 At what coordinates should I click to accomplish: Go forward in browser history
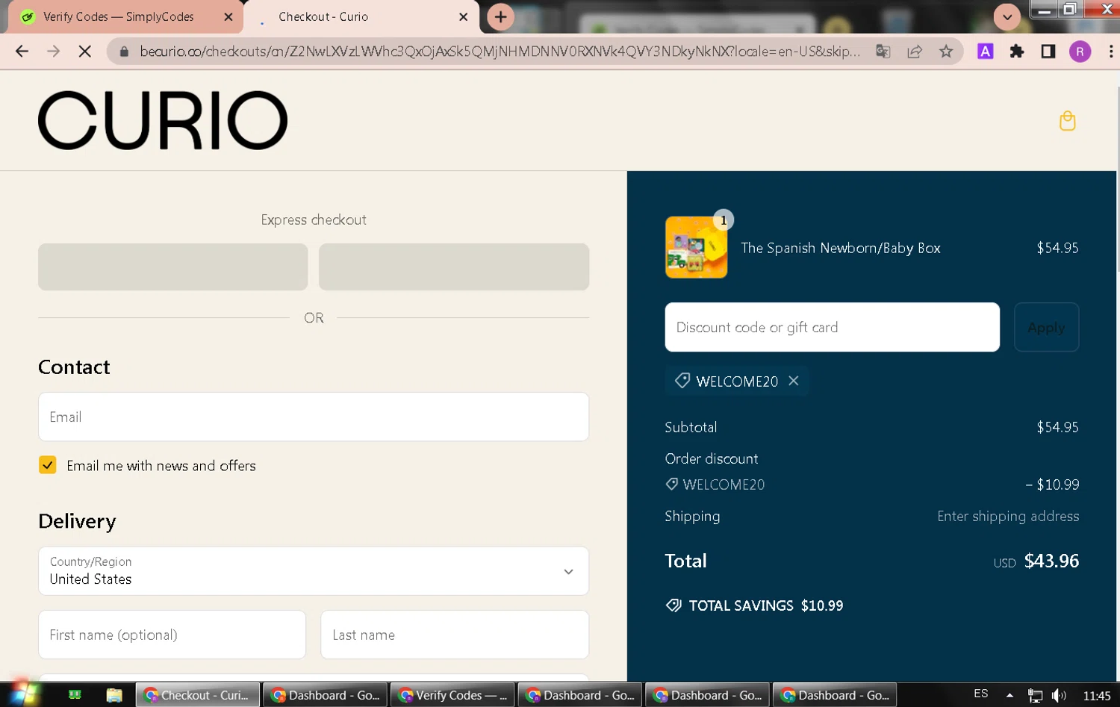pyautogui.click(x=53, y=52)
